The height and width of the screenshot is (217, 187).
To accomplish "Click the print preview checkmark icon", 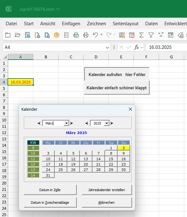I will tap(76, 35).
